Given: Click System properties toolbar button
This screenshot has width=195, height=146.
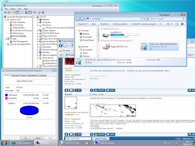Looking at the screenshot, I should tap(120, 24).
